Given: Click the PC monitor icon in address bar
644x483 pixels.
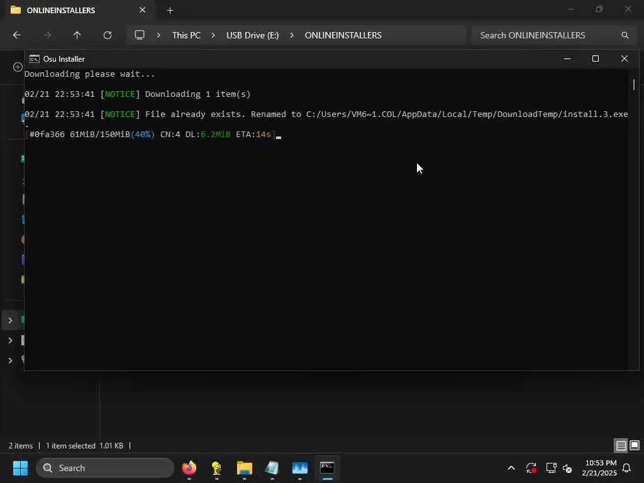Looking at the screenshot, I should 140,35.
